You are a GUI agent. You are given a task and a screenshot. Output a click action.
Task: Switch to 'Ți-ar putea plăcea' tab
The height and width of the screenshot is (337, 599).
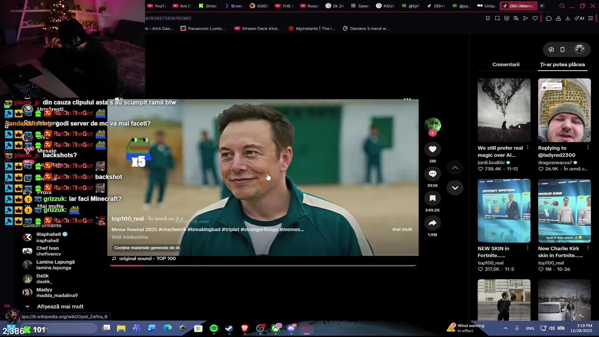pos(562,65)
